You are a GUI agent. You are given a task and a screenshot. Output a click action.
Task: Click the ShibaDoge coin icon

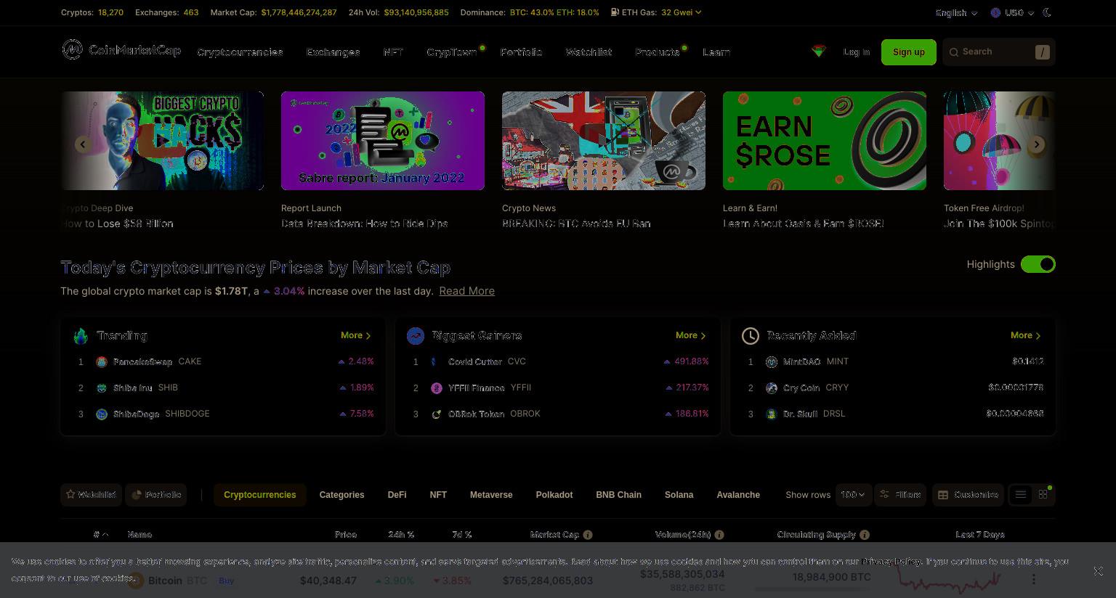102,414
